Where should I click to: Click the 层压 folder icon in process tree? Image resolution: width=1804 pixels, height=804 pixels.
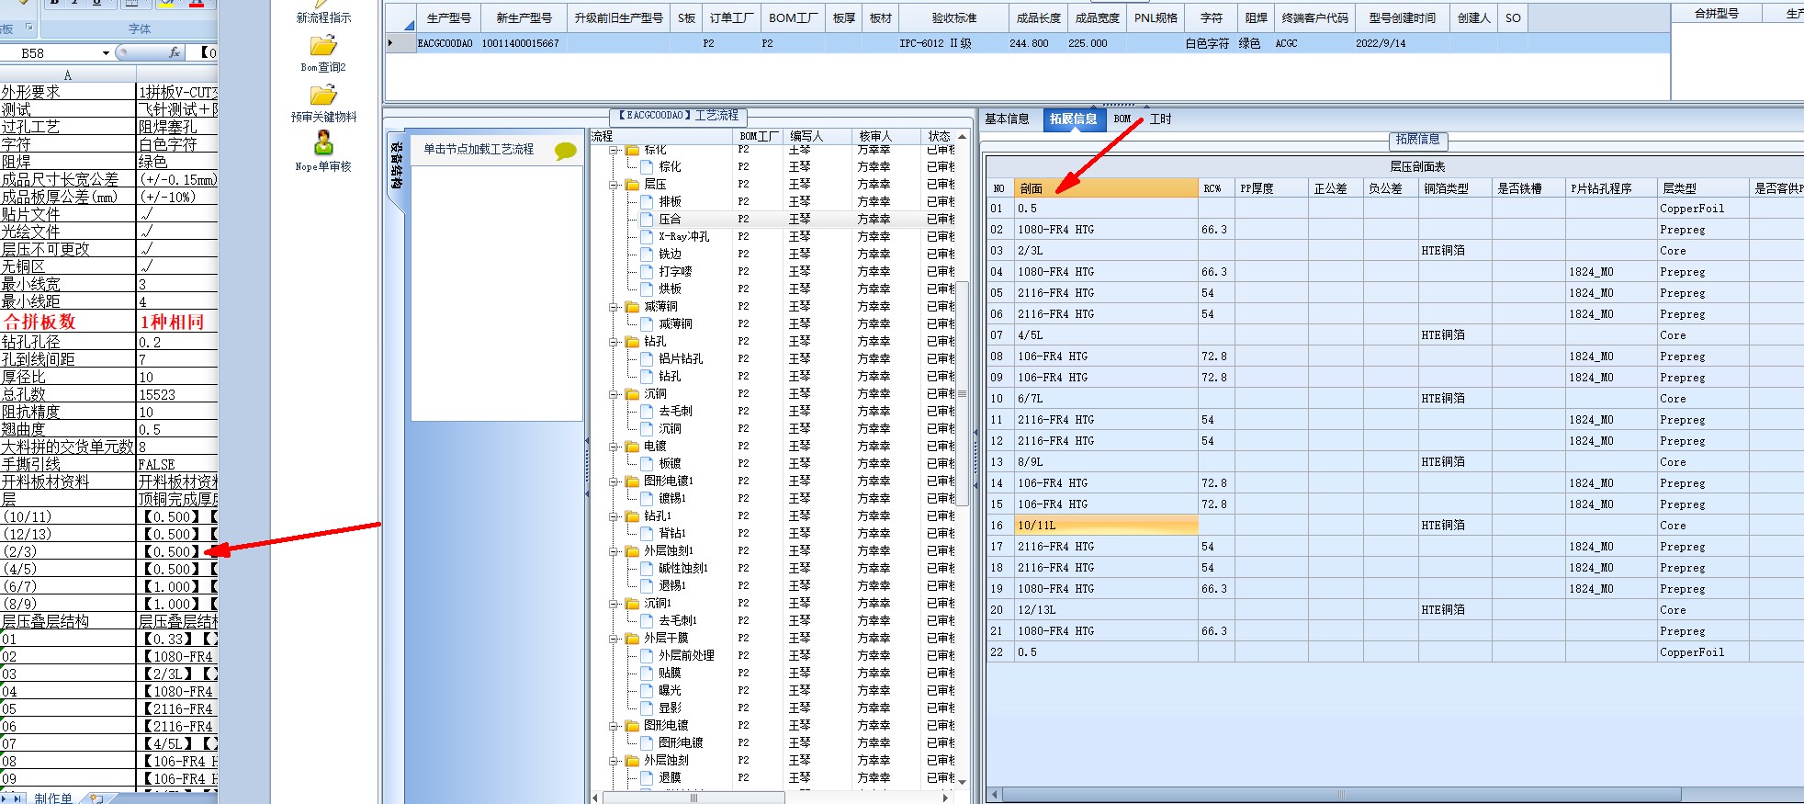[632, 184]
